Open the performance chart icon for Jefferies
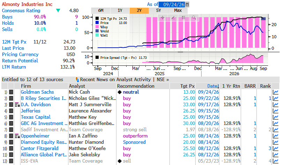The image size is (281, 165). coord(275,111)
